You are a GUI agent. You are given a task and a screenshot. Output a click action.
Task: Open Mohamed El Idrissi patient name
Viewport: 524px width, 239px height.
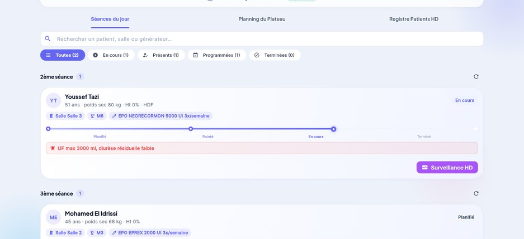coord(91,214)
